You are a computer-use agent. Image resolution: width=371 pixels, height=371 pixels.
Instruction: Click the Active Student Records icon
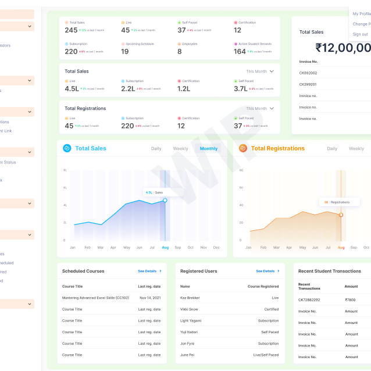point(236,44)
